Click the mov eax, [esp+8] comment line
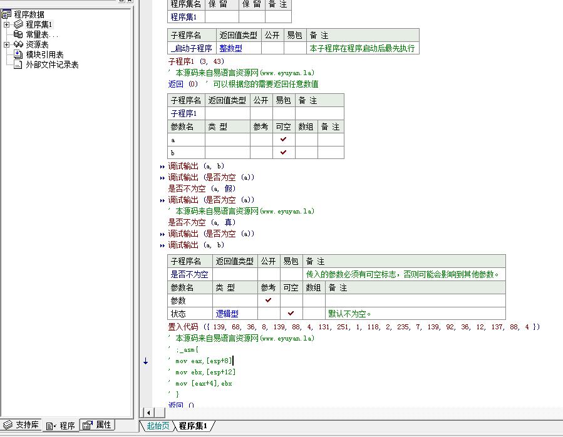This screenshot has width=563, height=437. click(200, 361)
